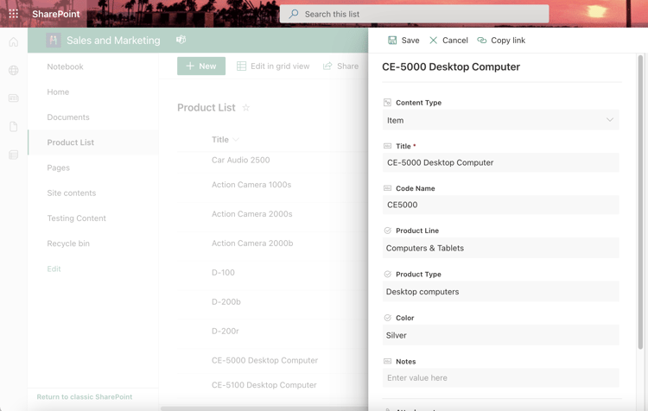This screenshot has height=411, width=648.
Task: Click the Code Name input field CE5000
Action: point(500,205)
